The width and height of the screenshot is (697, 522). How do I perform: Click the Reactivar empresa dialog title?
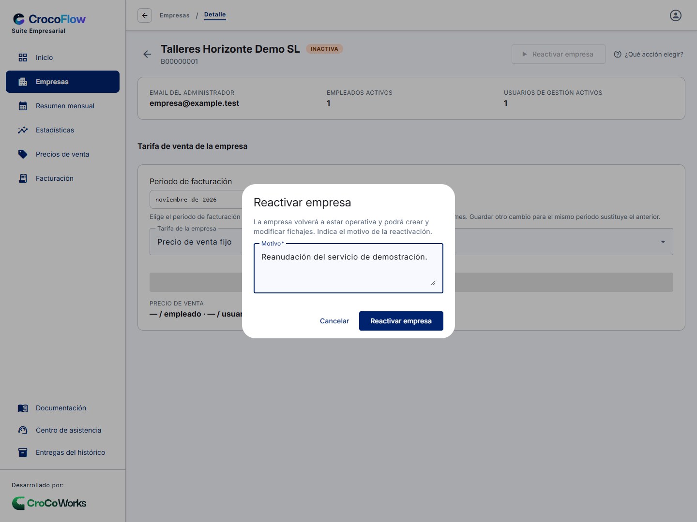[302, 203]
